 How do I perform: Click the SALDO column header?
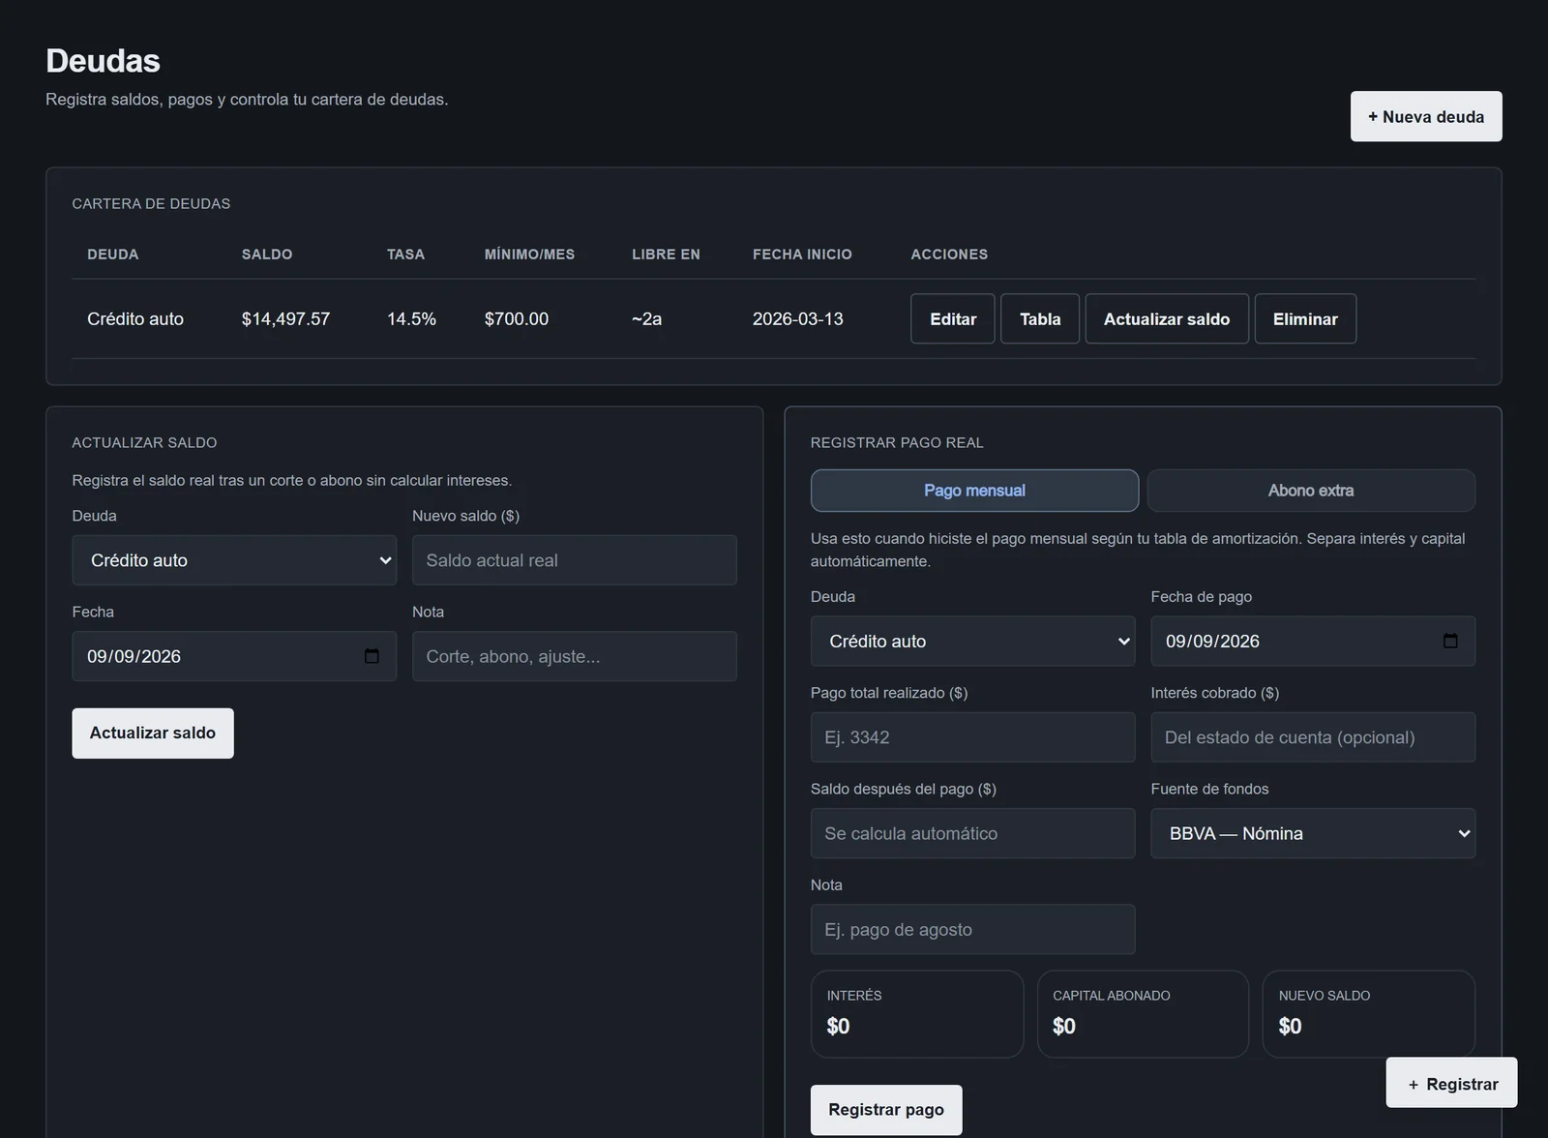point(267,255)
